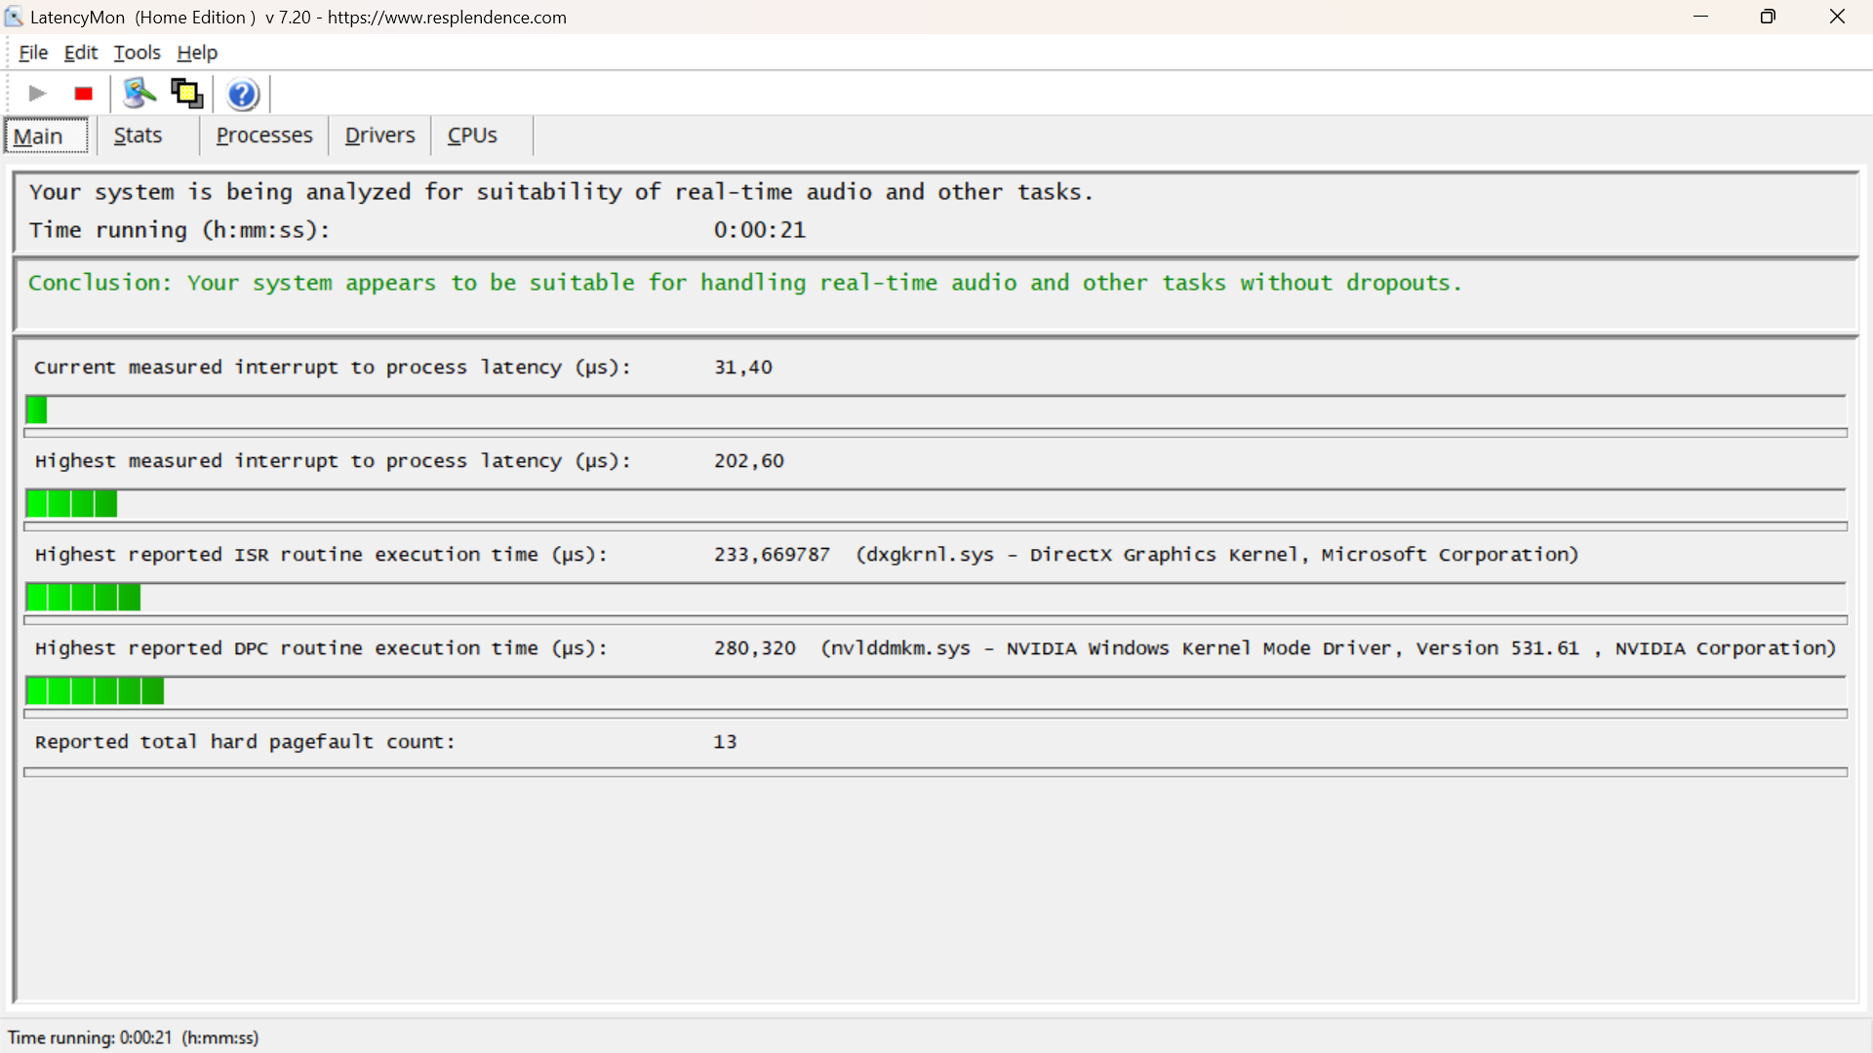Open the Edit menu
Image resolution: width=1873 pixels, height=1053 pixels.
coord(80,53)
